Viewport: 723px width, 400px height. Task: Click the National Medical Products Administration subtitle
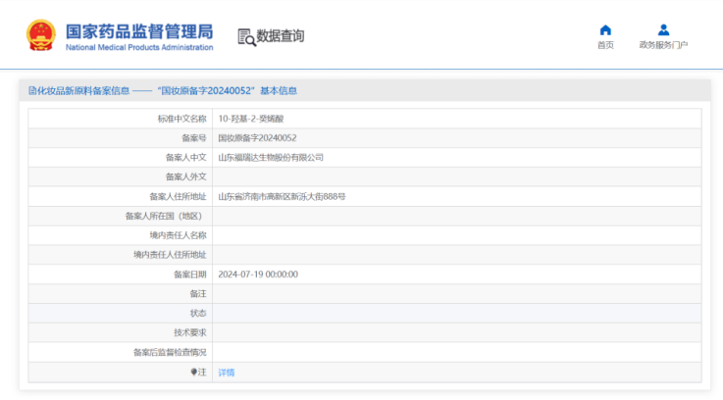point(138,48)
